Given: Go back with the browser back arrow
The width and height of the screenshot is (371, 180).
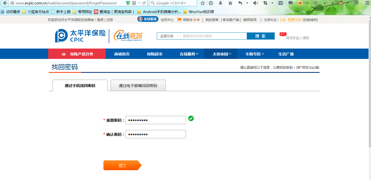Looking at the screenshot, I should (5, 3).
